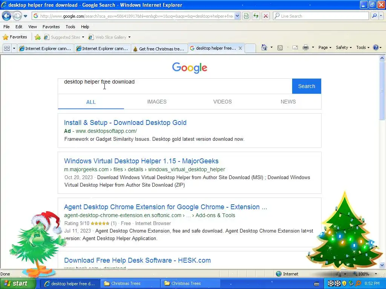386x289 pixels.
Task: Click the keyboard icon near system tray
Action: point(317,284)
